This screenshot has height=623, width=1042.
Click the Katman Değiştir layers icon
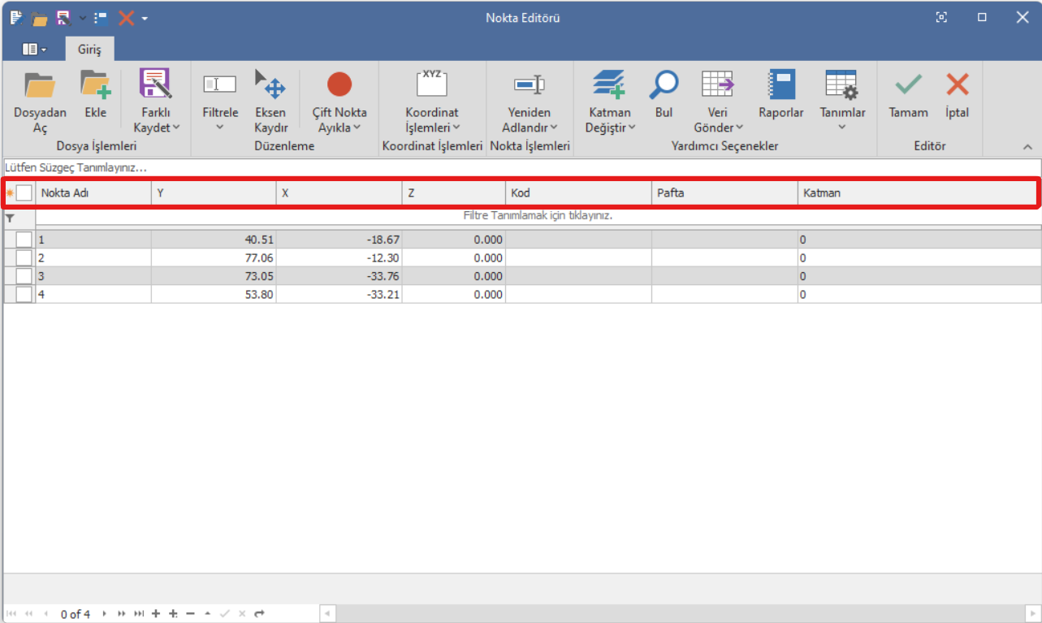(x=608, y=84)
